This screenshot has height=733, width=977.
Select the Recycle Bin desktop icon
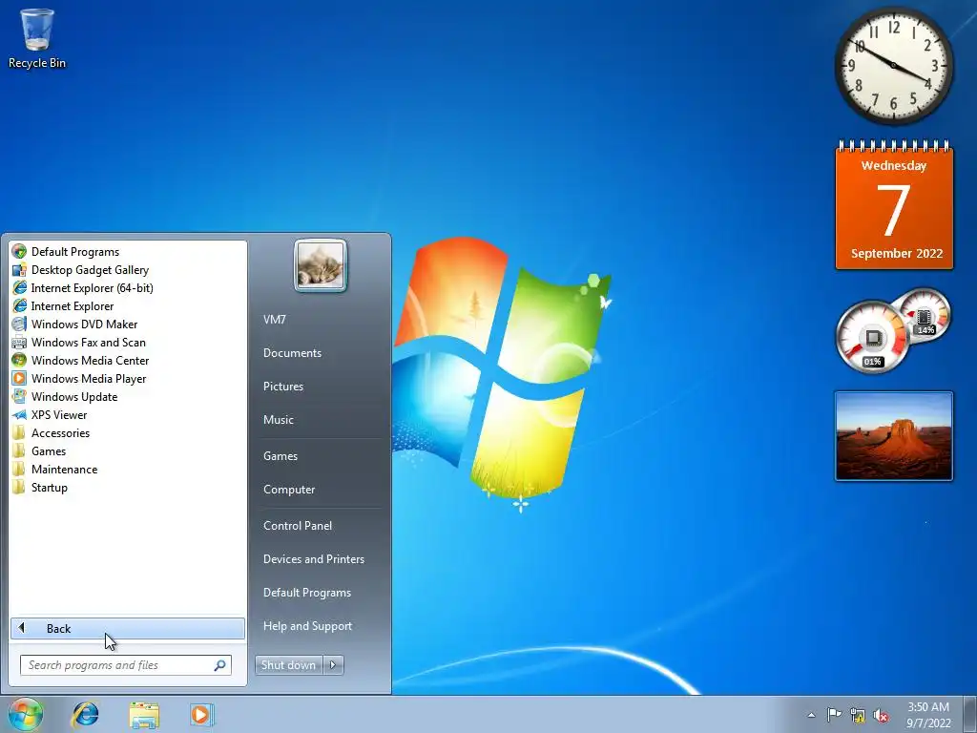point(37,38)
